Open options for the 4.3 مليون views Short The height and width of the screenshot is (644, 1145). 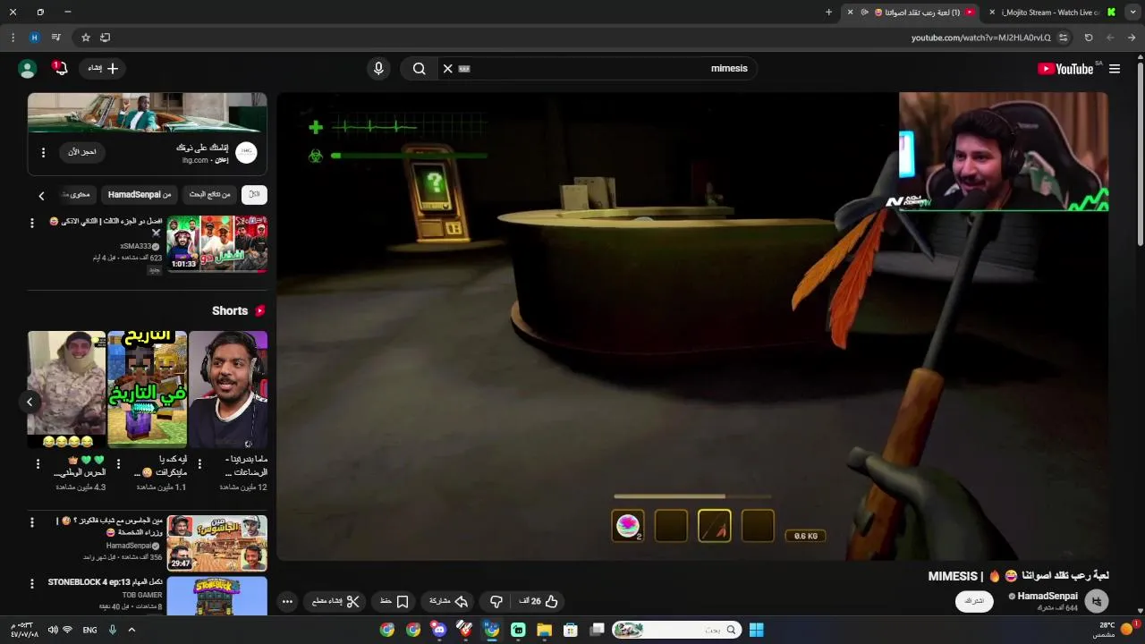[38, 464]
